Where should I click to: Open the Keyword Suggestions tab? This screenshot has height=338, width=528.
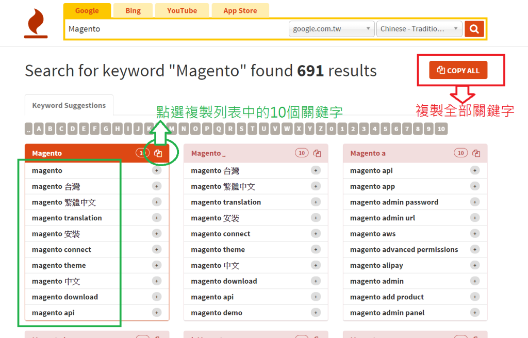69,105
